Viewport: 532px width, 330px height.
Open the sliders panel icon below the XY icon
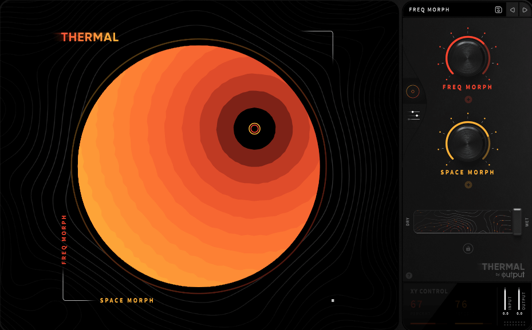click(x=412, y=116)
